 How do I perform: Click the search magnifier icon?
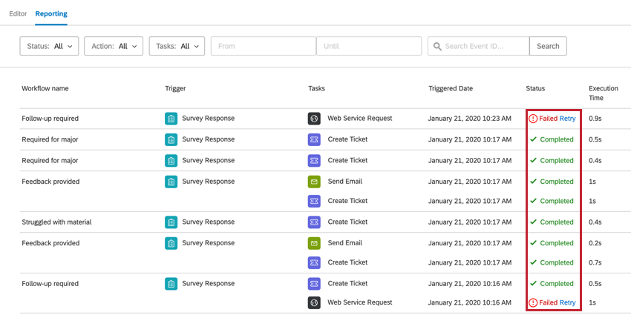coord(436,46)
